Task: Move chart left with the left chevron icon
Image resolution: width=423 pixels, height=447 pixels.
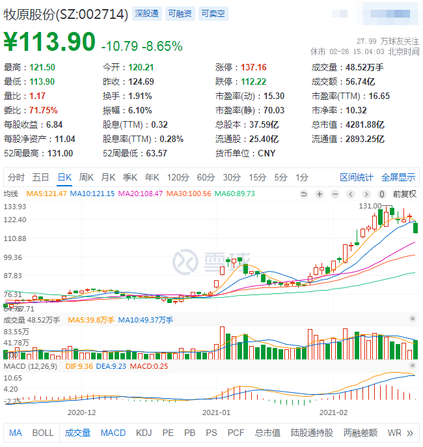Action: coord(351,194)
